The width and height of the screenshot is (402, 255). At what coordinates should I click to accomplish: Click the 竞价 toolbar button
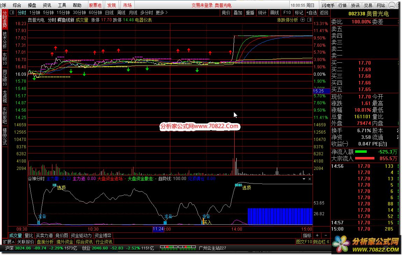pos(226,13)
